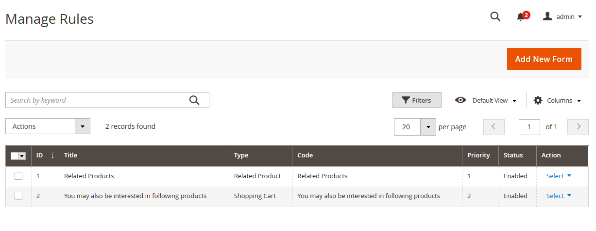The width and height of the screenshot is (596, 231).
Task: Click the magnifier search icon in header
Action: point(495,16)
